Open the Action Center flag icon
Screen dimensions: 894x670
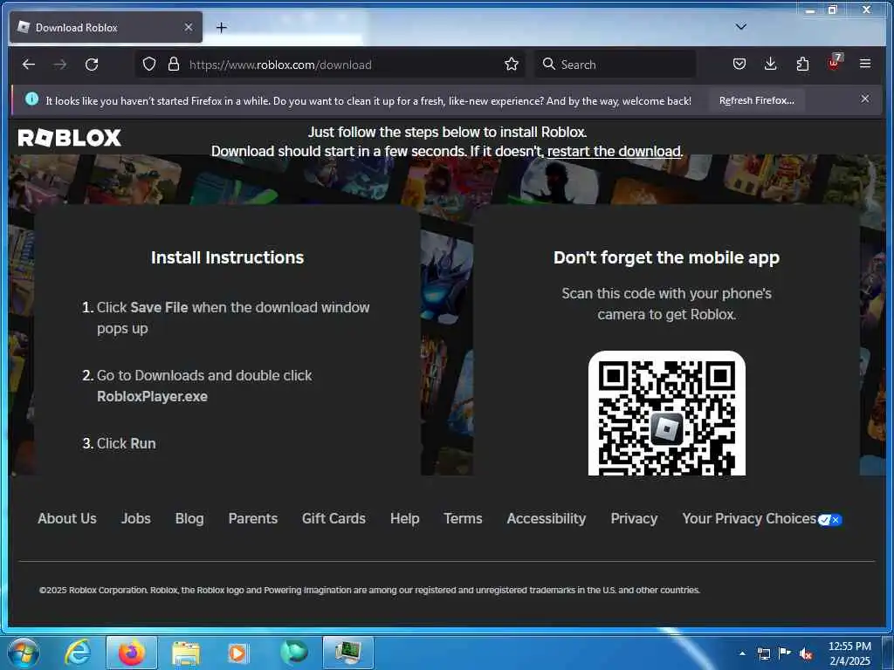click(x=785, y=653)
